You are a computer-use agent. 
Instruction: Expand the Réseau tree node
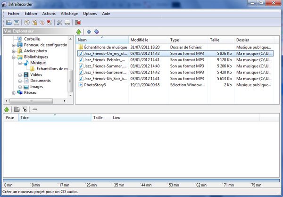click(14, 93)
